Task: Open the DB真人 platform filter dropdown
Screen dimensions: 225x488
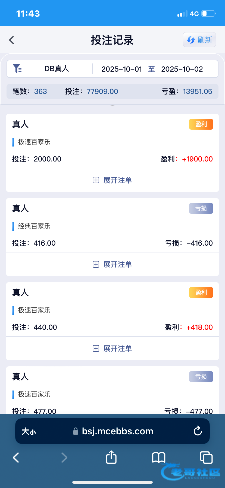Action: [57, 69]
